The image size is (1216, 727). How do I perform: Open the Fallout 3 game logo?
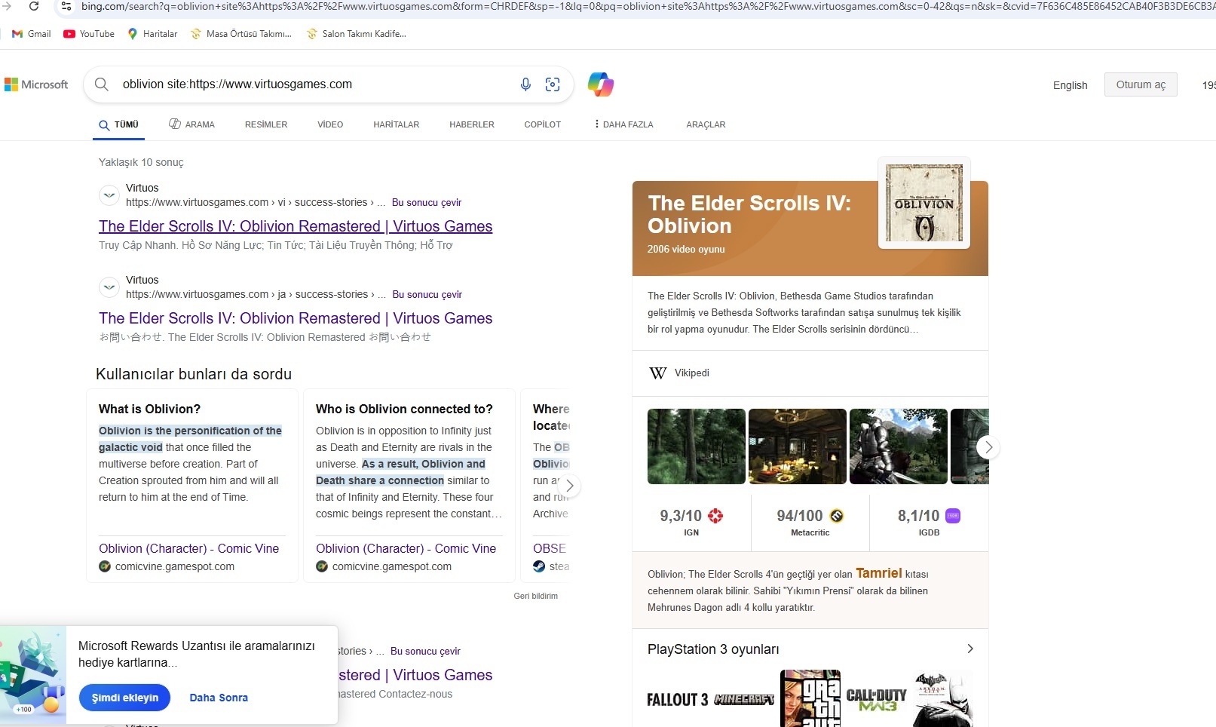(x=677, y=700)
